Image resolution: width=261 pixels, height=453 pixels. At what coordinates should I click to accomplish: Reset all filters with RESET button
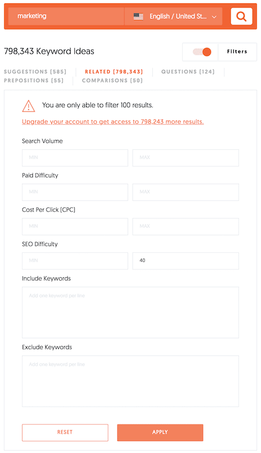coord(65,432)
